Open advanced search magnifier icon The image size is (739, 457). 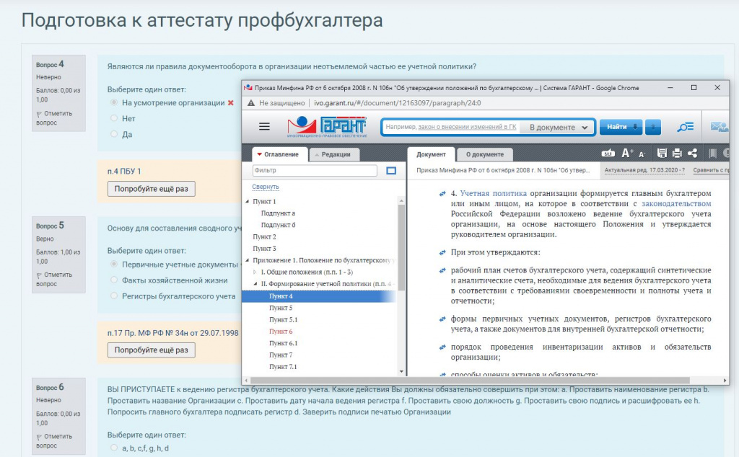tap(685, 127)
